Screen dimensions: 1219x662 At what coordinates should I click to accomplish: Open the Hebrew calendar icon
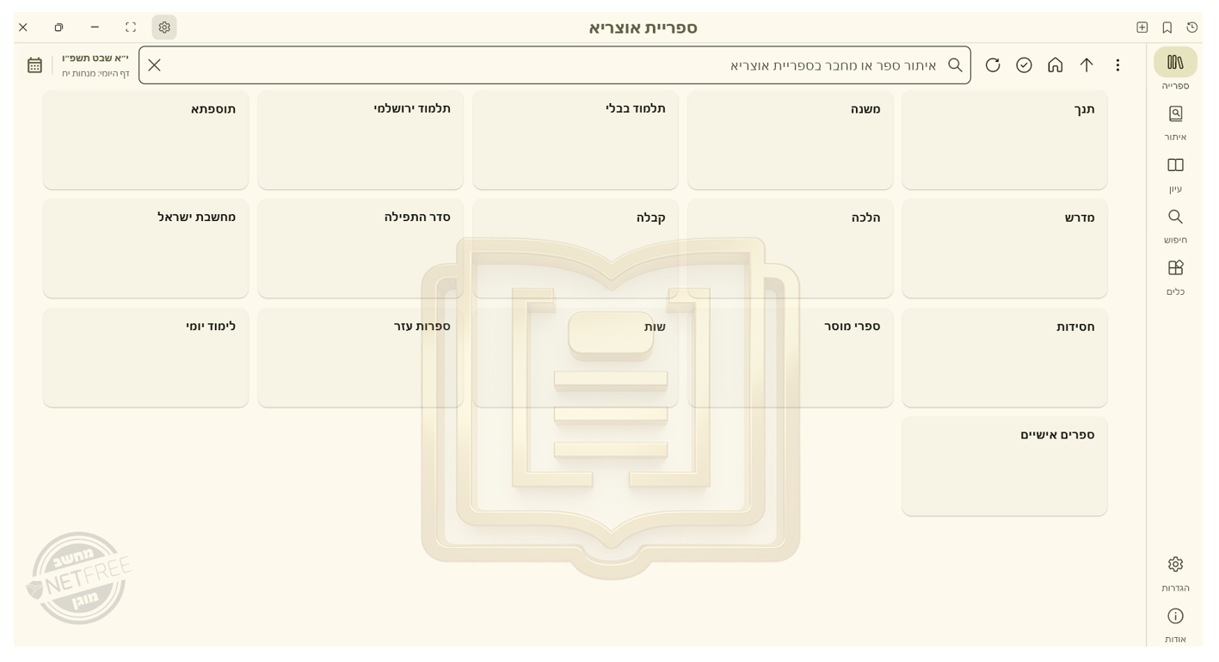point(34,65)
